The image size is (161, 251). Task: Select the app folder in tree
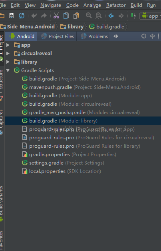22,45
